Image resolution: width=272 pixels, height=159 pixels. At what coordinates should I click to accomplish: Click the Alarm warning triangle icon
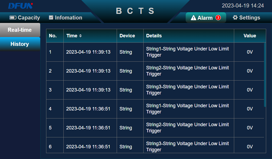pos(193,18)
